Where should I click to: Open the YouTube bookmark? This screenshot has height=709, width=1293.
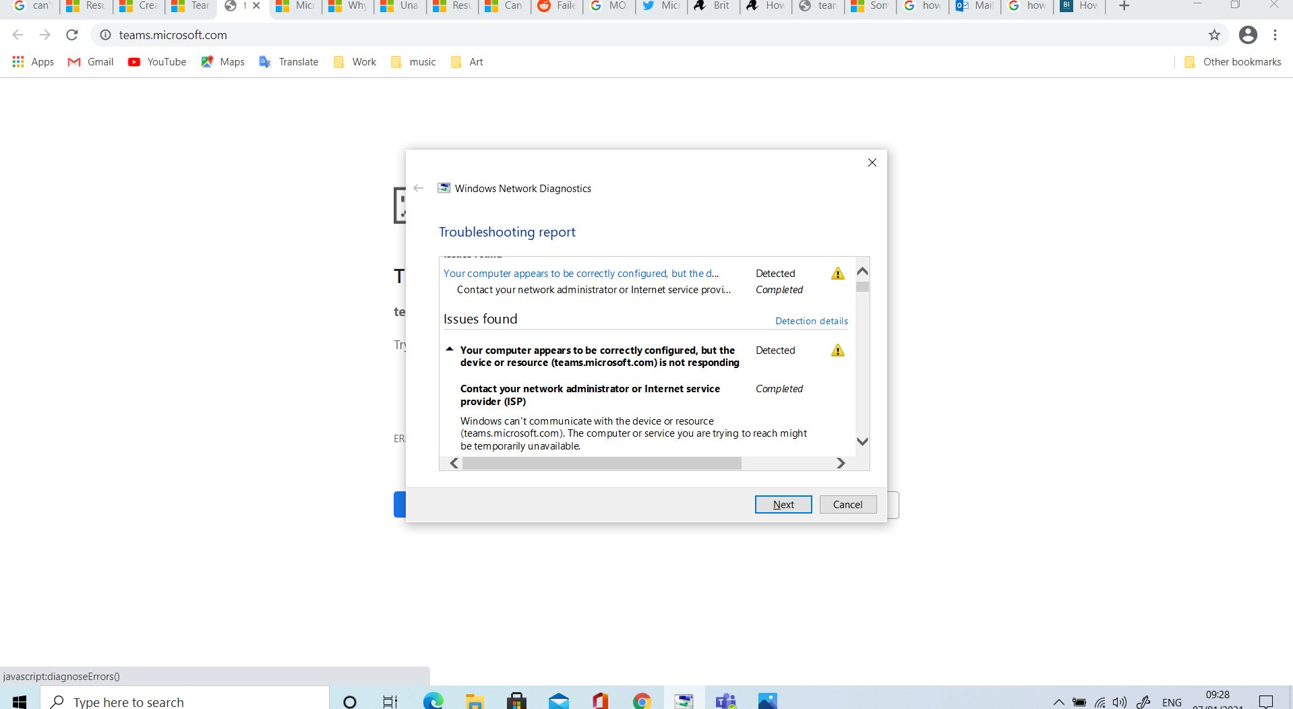pos(157,62)
